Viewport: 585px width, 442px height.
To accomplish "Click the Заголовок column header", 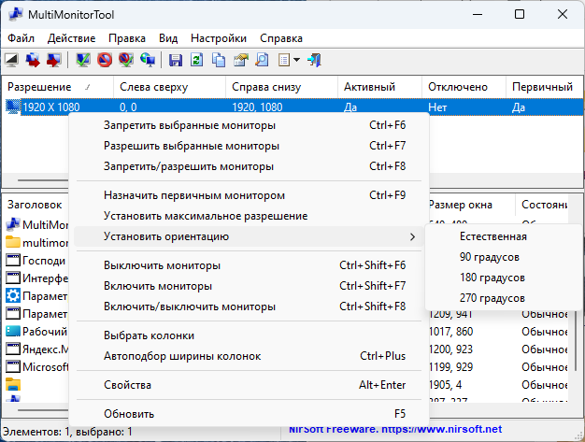I will 36,205.
